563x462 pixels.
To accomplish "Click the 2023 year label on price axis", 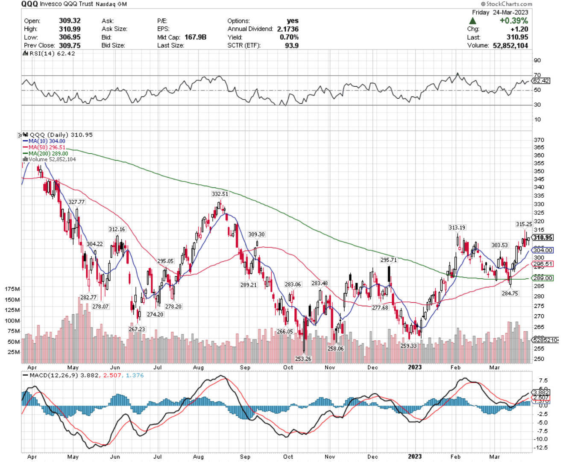I will click(415, 367).
